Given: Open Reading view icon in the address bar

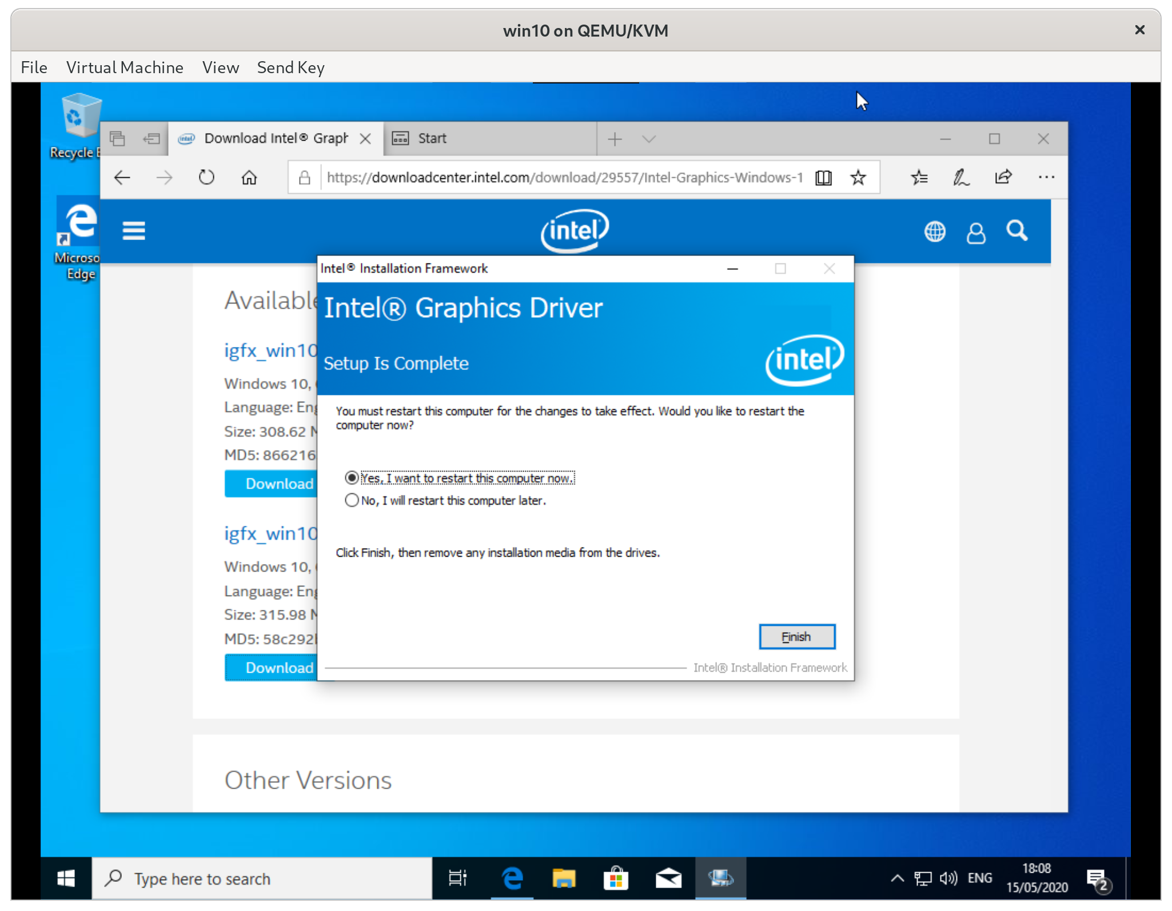Looking at the screenshot, I should coord(823,178).
